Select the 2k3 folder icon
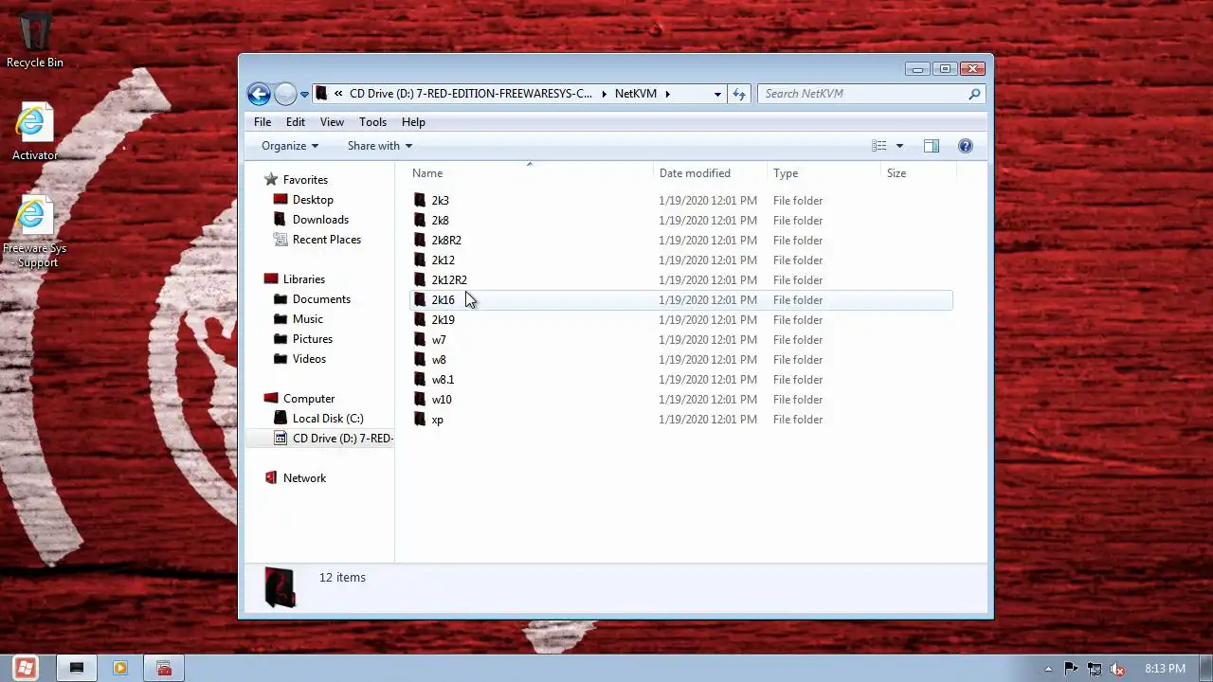Viewport: 1213px width, 682px height. coord(420,200)
